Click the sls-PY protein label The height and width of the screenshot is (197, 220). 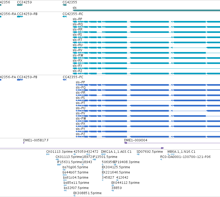coord(80,129)
